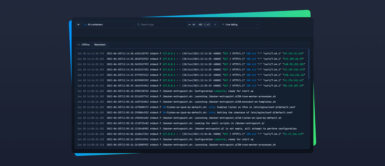The image size is (385, 166).
Task: Click the Offline status label
Action: 86,45
